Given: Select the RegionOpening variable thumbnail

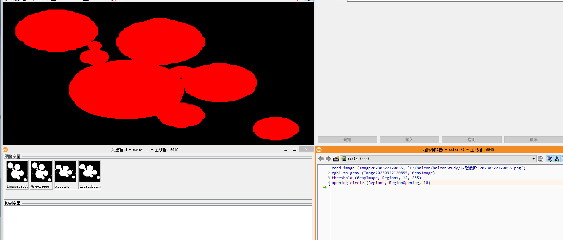Looking at the screenshot, I should [x=90, y=175].
